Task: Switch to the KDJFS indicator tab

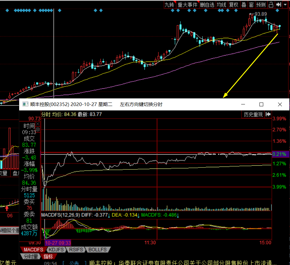Action: click(57, 250)
